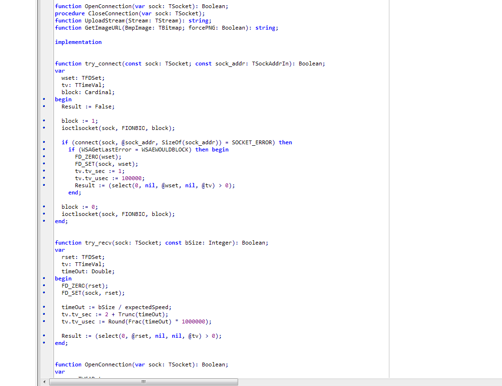Click gutter dot beside 'if (WSAGetLastError' line
Image resolution: width=502 pixels, height=386 pixels.
[44, 149]
